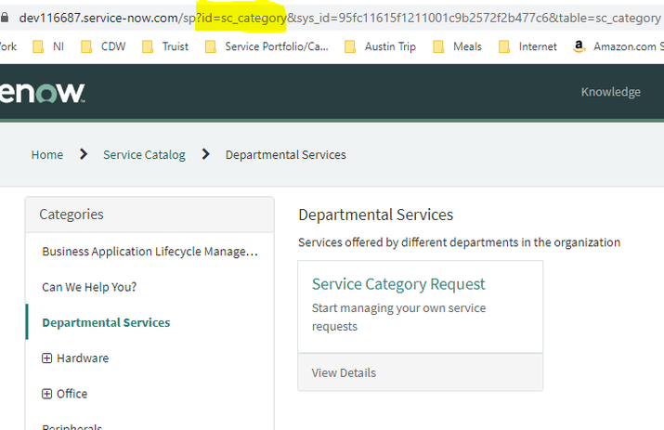
Task: Open the Meals bookmark folder
Action: (x=457, y=46)
